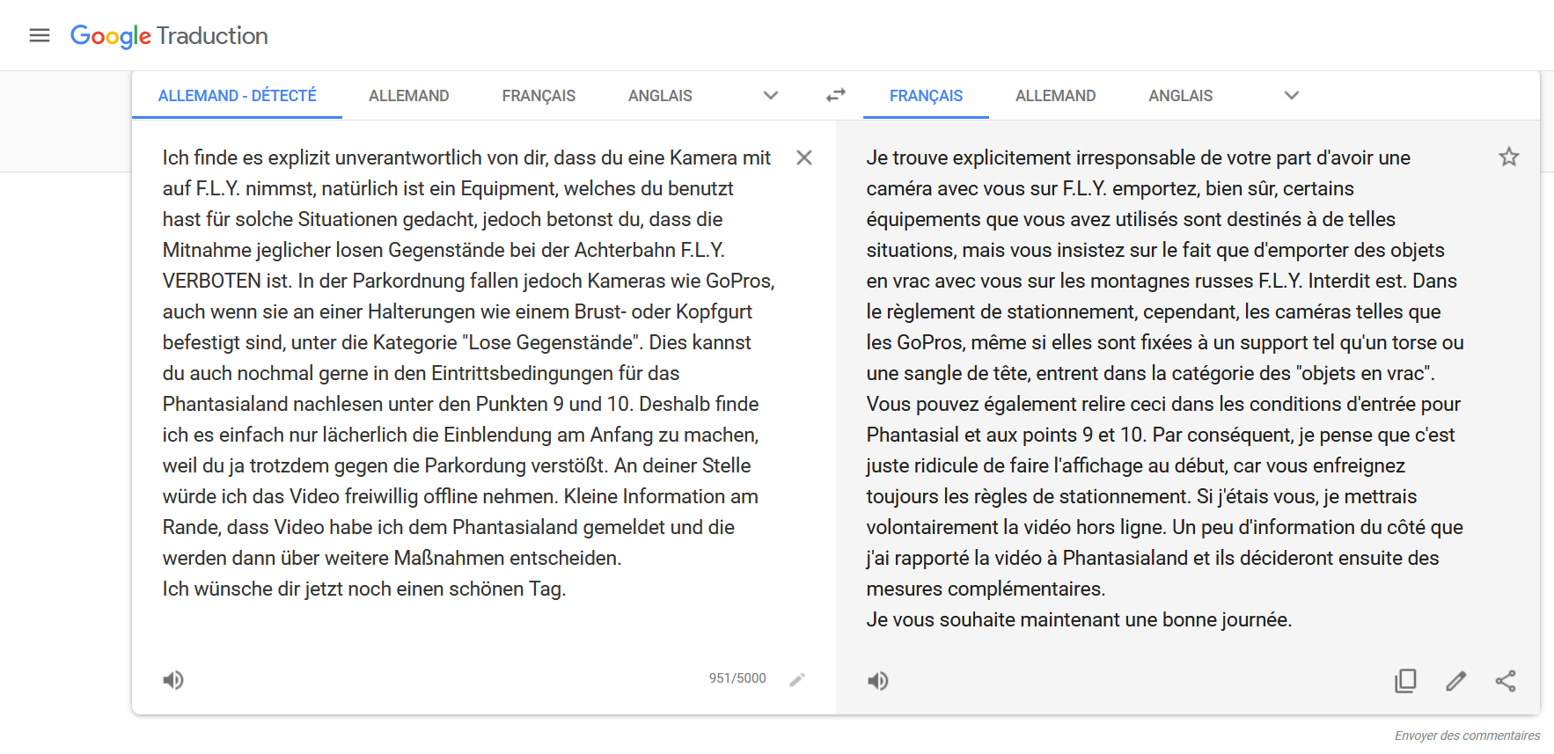Listen to the German source text
1554x754 pixels.
coord(173,680)
